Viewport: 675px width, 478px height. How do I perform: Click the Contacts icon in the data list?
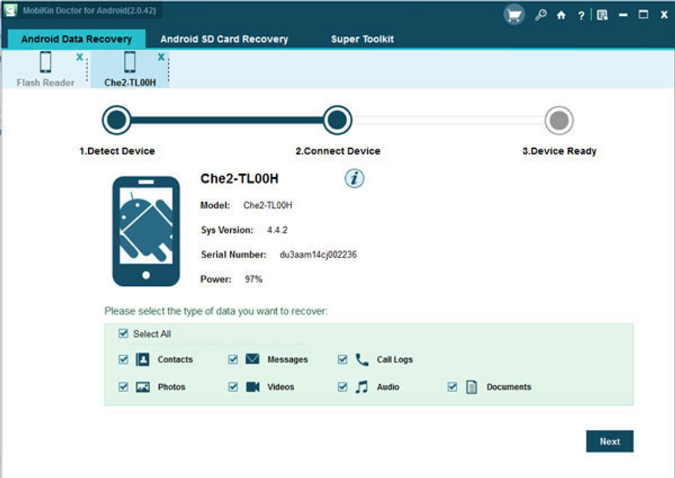(142, 359)
